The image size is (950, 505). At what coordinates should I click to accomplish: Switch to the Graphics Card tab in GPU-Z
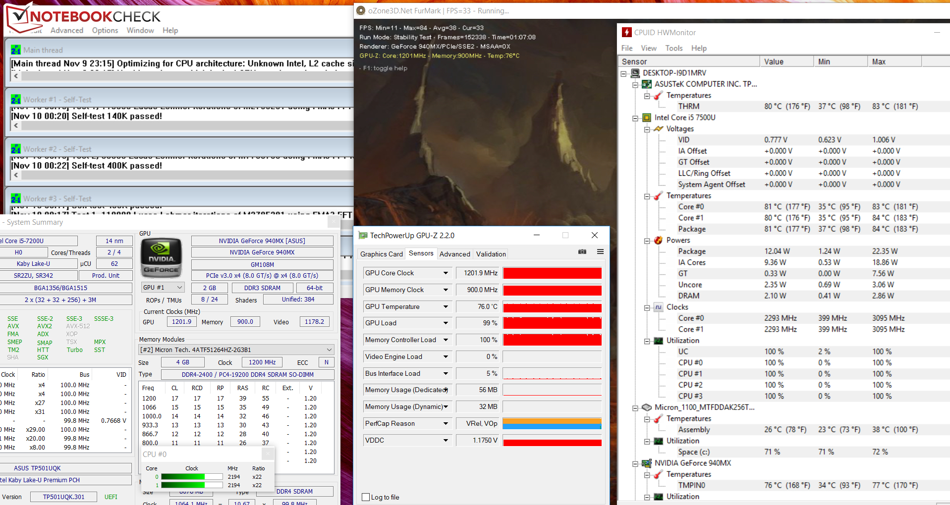pyautogui.click(x=381, y=254)
